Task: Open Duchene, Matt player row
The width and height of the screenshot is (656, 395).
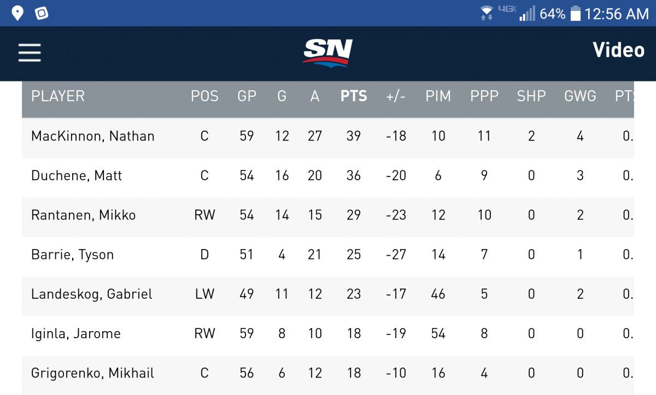Action: 328,176
